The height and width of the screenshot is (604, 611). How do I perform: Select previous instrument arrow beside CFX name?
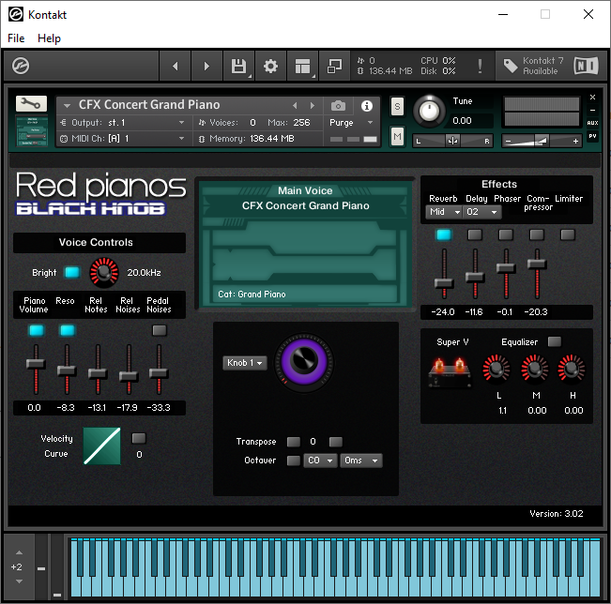click(x=295, y=105)
